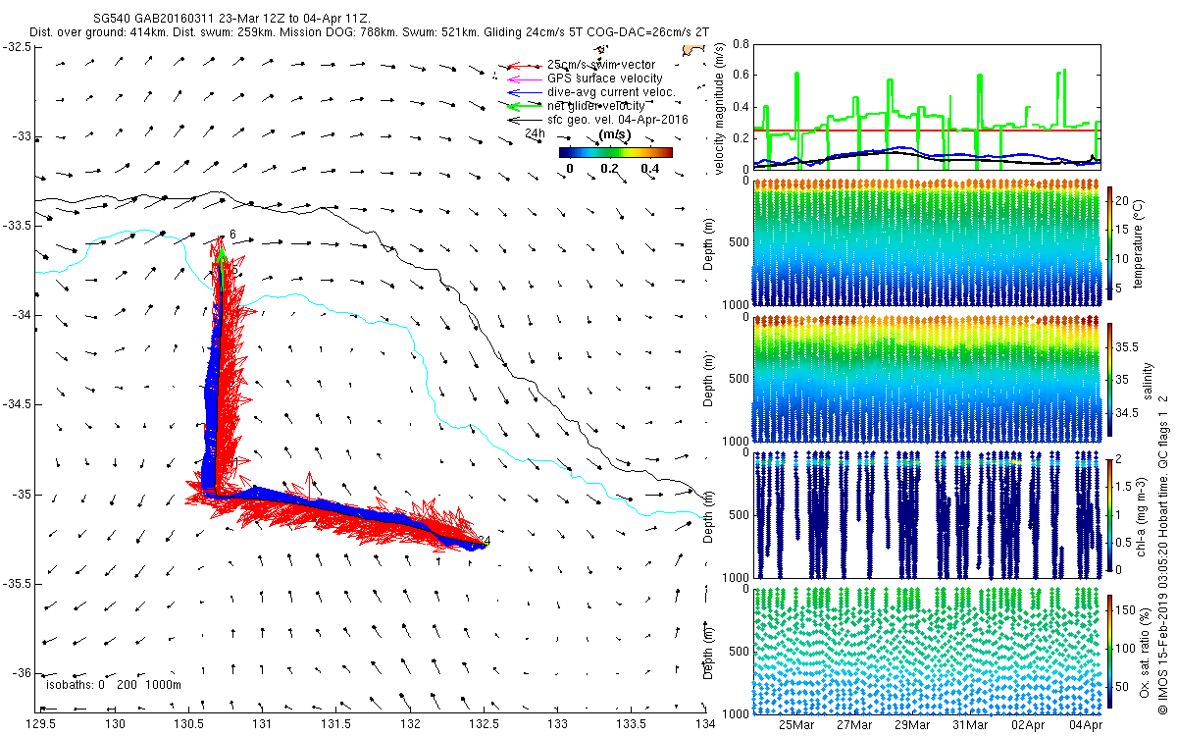Click the 'velocity magnitude (m/s)' axis label

[x=719, y=108]
